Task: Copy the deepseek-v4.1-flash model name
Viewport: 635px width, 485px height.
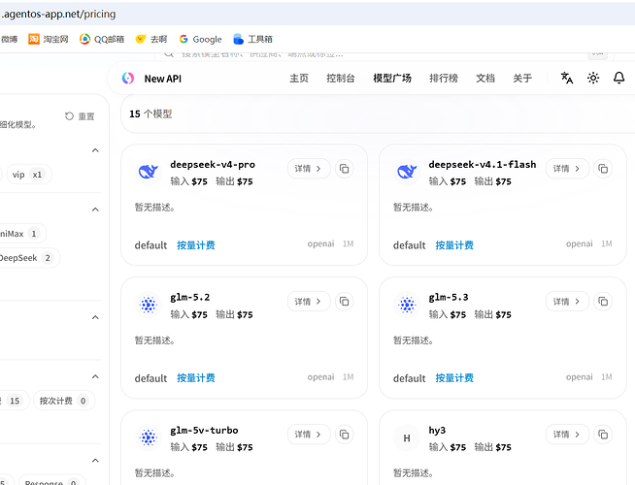Action: 603,169
